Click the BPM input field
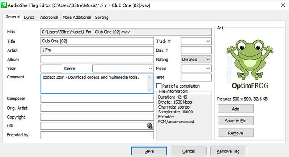 pos(196,78)
